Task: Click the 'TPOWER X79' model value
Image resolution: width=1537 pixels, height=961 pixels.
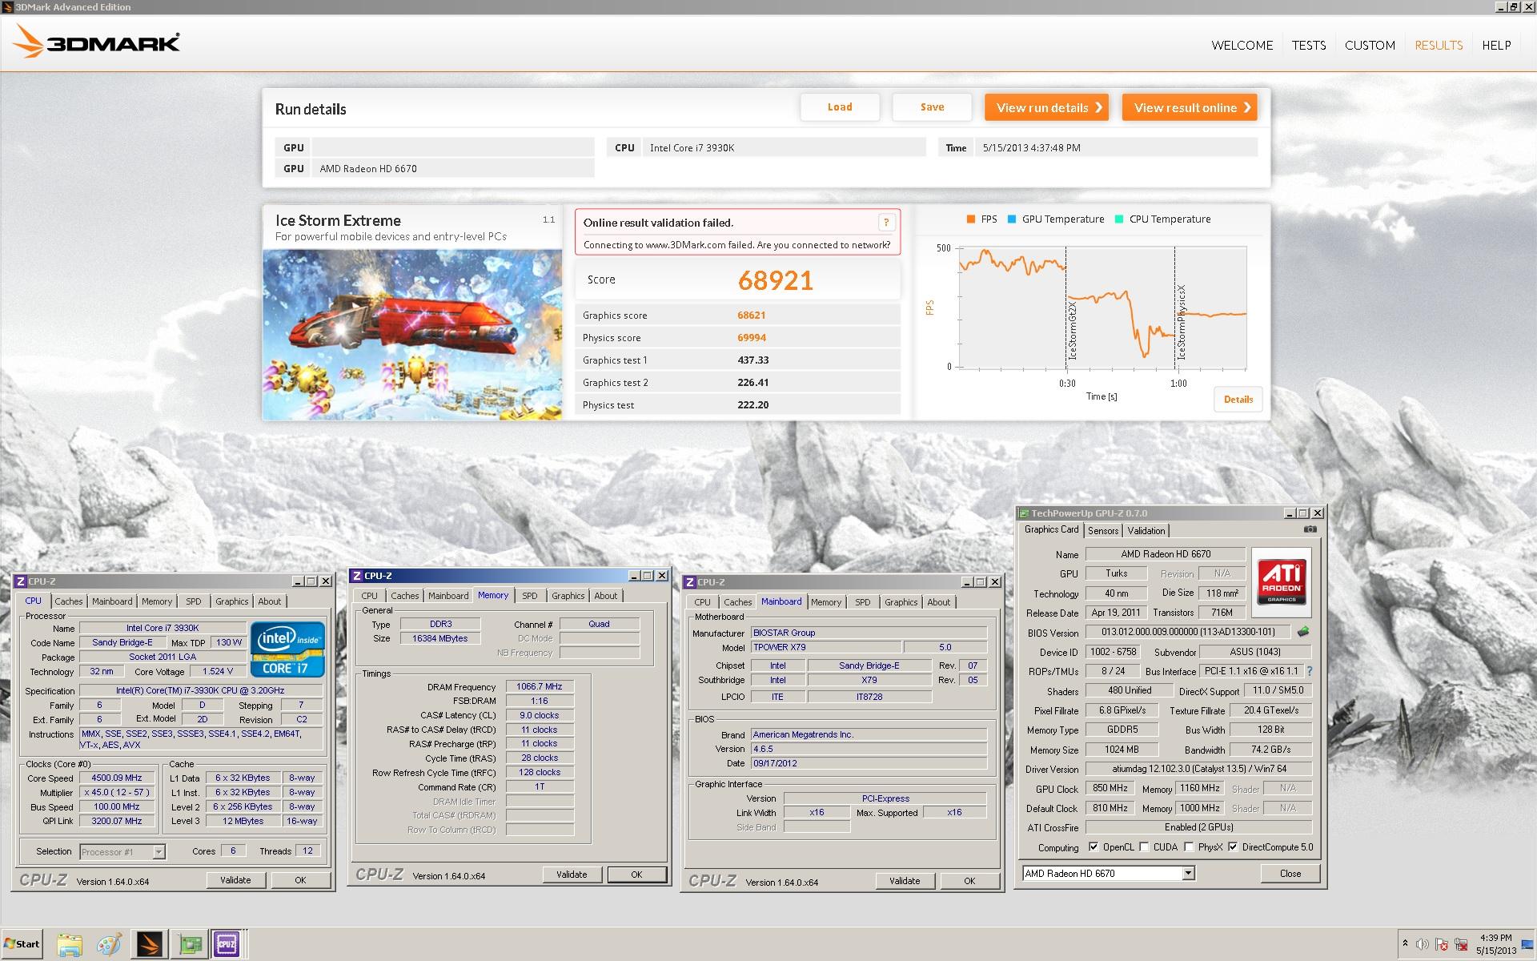Action: pos(825,647)
